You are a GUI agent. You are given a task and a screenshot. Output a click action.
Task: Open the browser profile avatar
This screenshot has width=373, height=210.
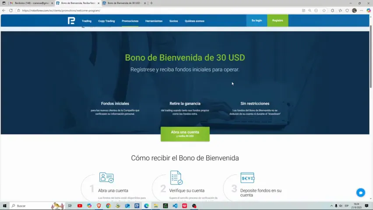[x=354, y=10]
